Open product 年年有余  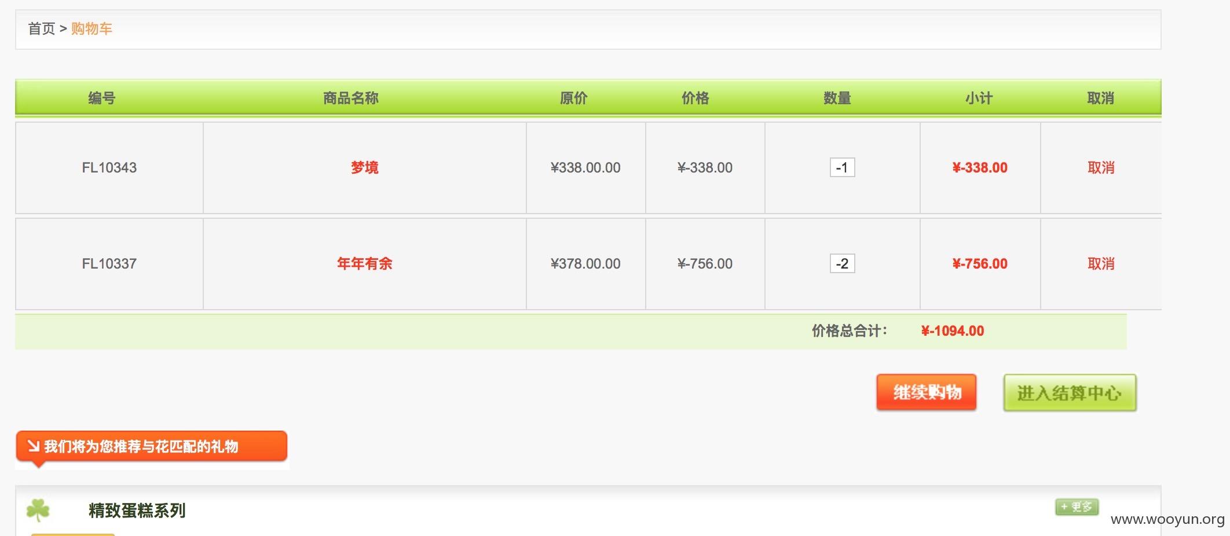point(365,263)
